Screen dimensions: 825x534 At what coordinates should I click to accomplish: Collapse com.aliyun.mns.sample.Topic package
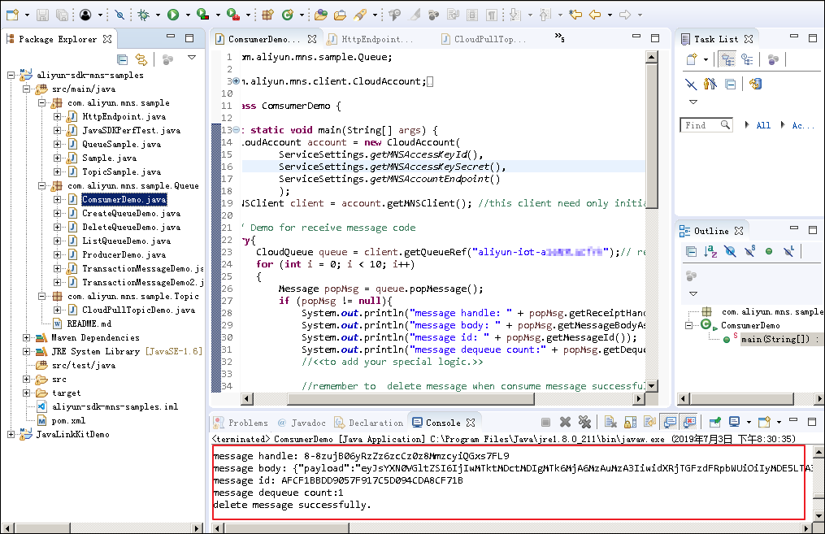point(41,296)
